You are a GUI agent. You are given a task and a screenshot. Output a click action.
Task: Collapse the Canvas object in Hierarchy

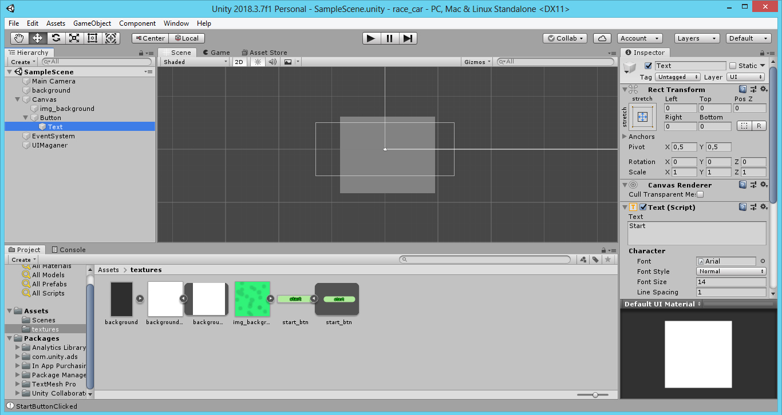(18, 99)
